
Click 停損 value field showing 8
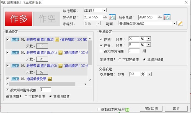pos(134,44)
